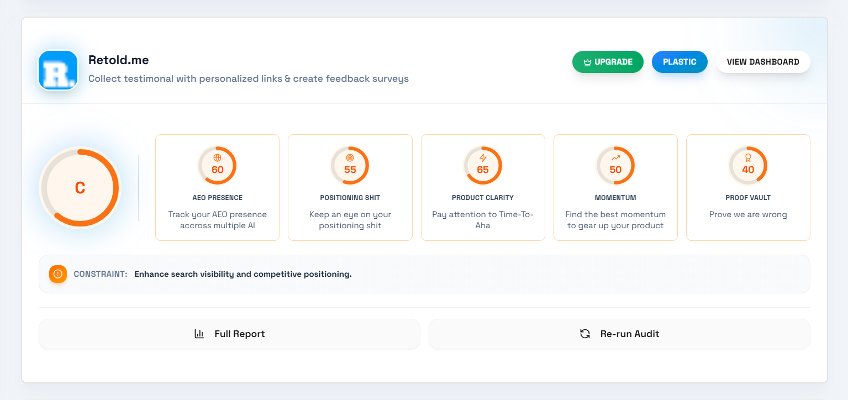
Task: Click the refresh icon in Re-run Audit
Action: tap(584, 334)
